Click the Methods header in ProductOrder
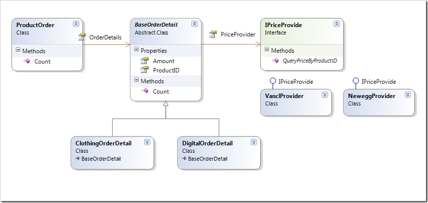The width and height of the screenshot is (428, 203). click(x=34, y=51)
